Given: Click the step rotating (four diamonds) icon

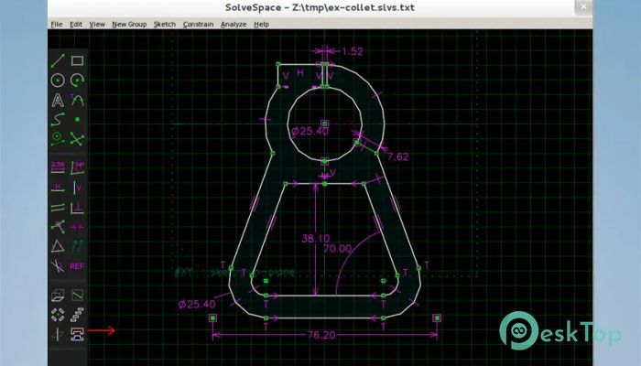Looking at the screenshot, I should pyautogui.click(x=58, y=315).
